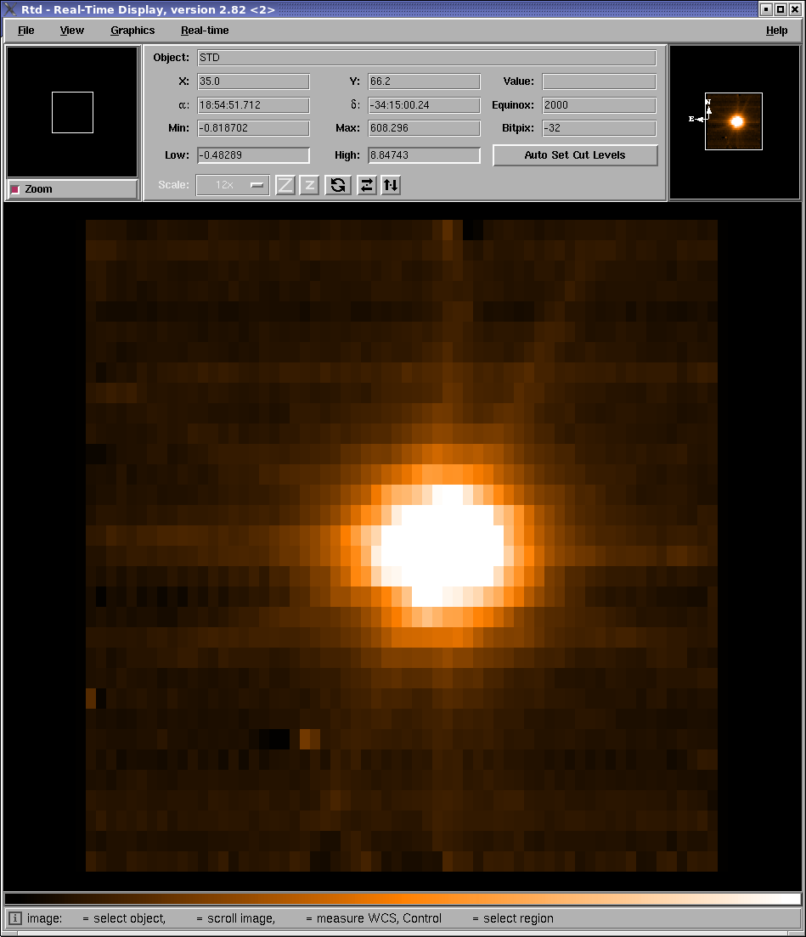Open the Real-time menu
Image resolution: width=806 pixels, height=937 pixels.
point(205,31)
